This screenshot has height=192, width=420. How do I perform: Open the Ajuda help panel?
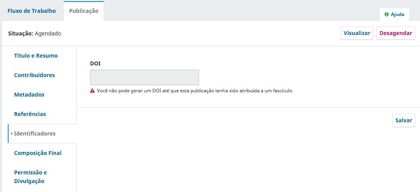pyautogui.click(x=394, y=14)
